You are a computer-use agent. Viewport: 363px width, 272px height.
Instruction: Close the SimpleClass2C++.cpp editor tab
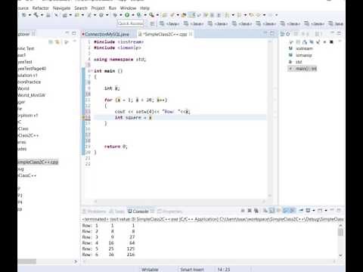click(191, 34)
